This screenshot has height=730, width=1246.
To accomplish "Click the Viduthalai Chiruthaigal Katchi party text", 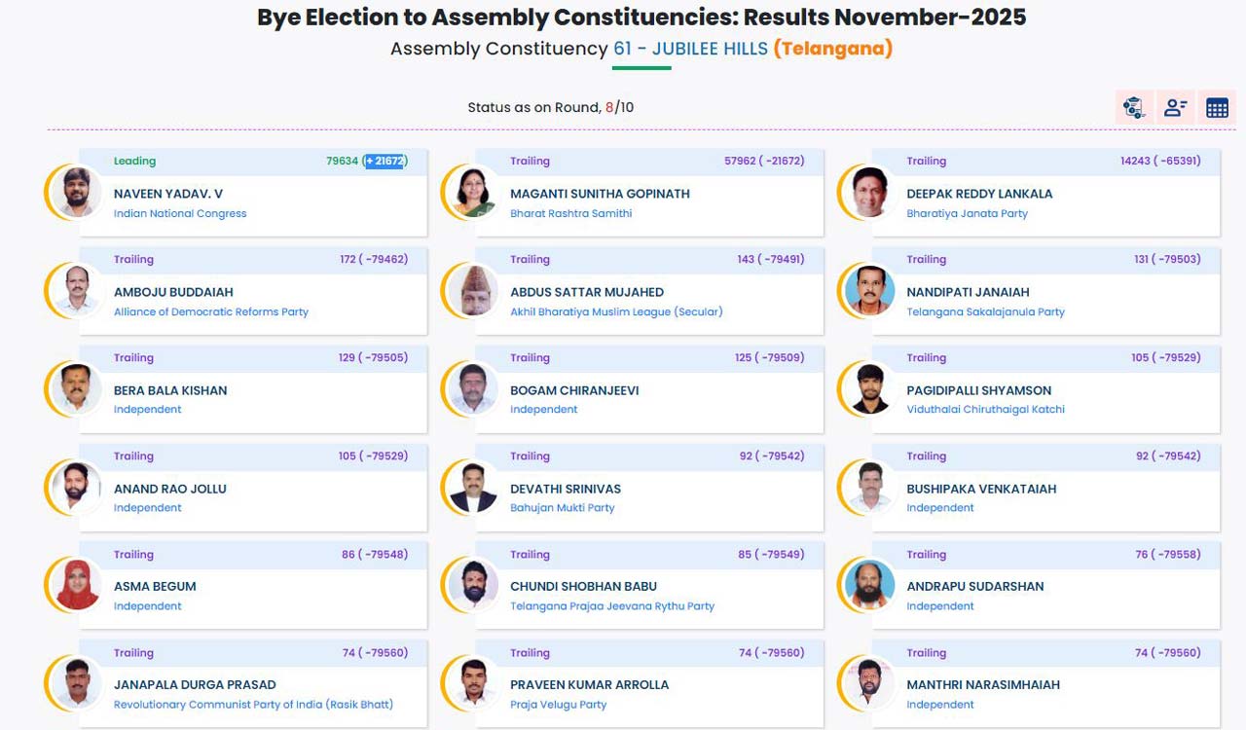I will (986, 409).
